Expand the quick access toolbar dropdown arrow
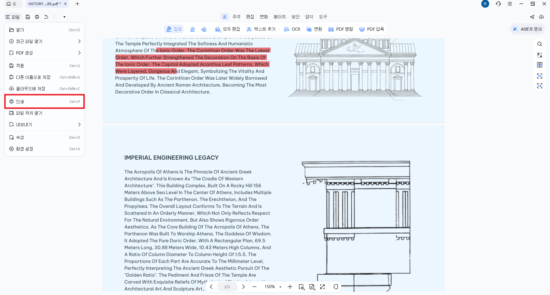Screen dimensions: 550x295 coord(64,17)
